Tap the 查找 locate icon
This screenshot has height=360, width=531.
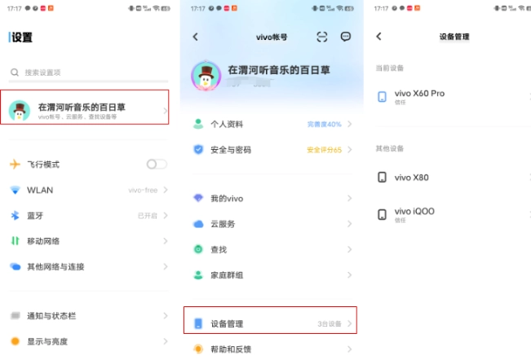coord(197,249)
